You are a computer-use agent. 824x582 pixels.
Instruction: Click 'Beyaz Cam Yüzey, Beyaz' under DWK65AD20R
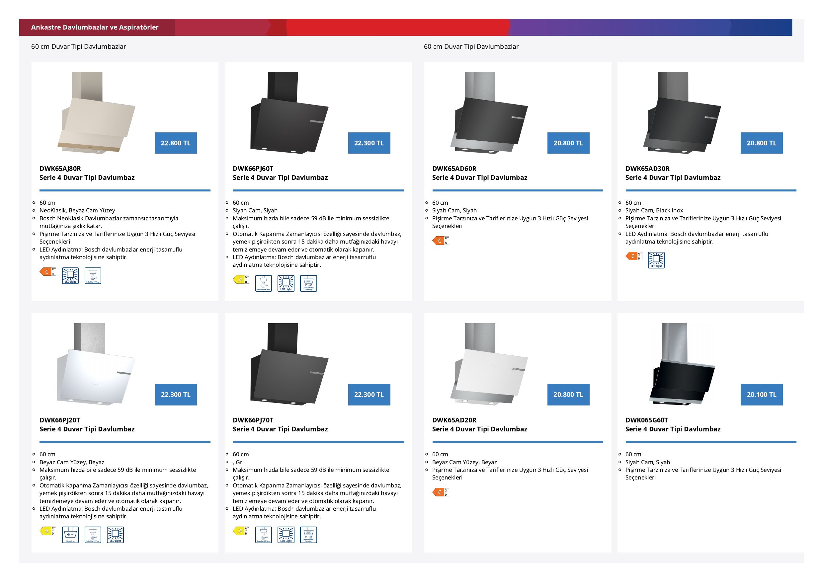tap(464, 462)
